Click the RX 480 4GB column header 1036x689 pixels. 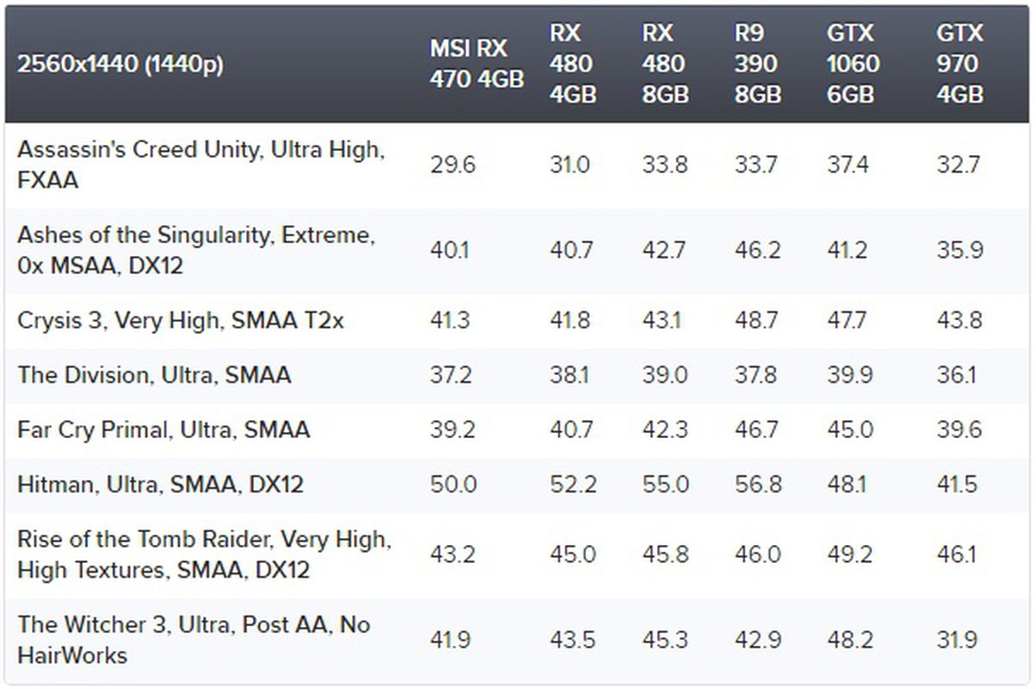(572, 64)
